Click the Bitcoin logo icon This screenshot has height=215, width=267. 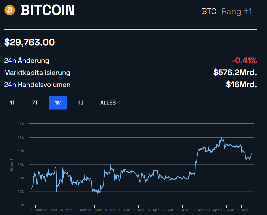10,10
